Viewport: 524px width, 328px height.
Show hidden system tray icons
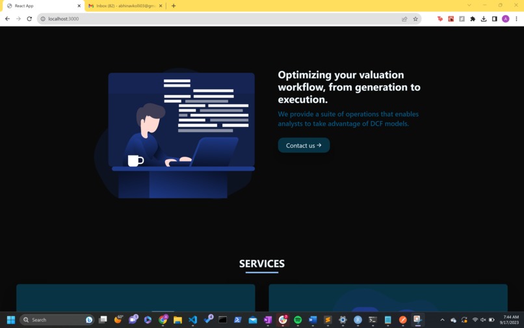(443, 320)
